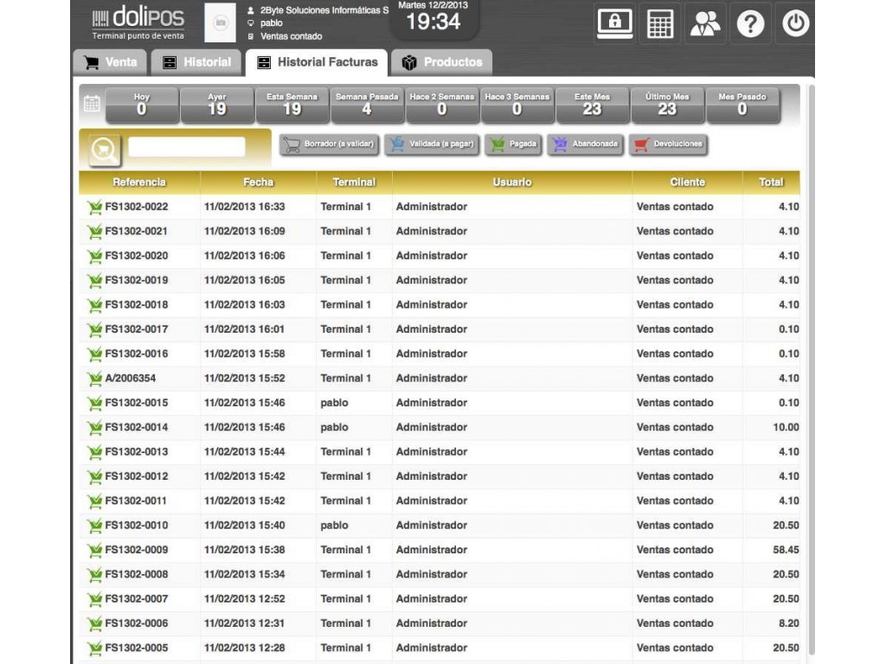The height and width of the screenshot is (664, 886).
Task: Filter invoices by Hoy
Action: (142, 105)
